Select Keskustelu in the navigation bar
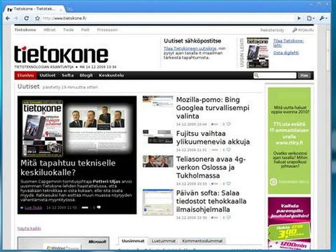 [111, 75]
